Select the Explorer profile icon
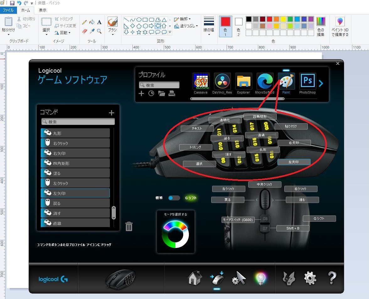The height and width of the screenshot is (299, 369). click(243, 81)
